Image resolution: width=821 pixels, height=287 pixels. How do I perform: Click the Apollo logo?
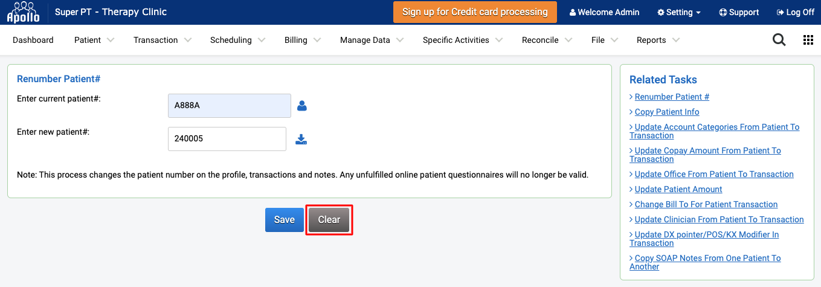[23, 12]
